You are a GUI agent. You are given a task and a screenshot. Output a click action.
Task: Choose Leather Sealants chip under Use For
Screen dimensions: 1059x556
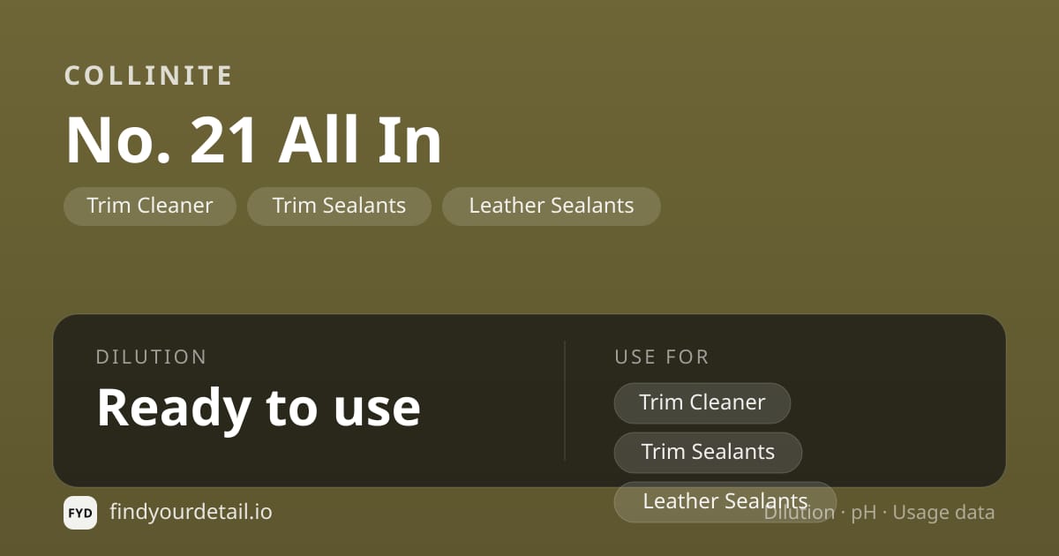click(725, 501)
